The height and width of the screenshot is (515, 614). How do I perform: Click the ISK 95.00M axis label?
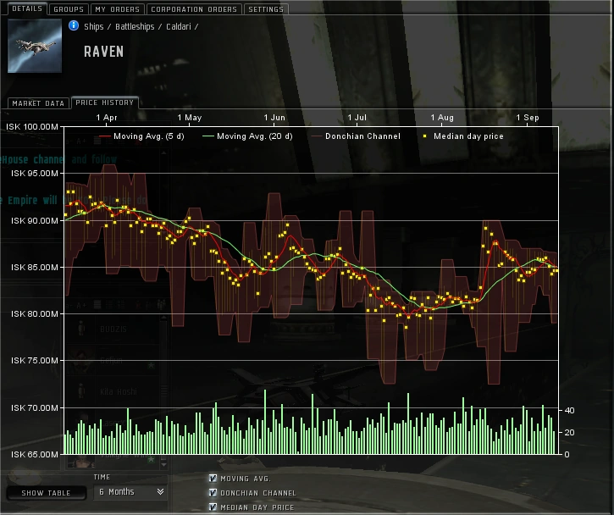35,173
